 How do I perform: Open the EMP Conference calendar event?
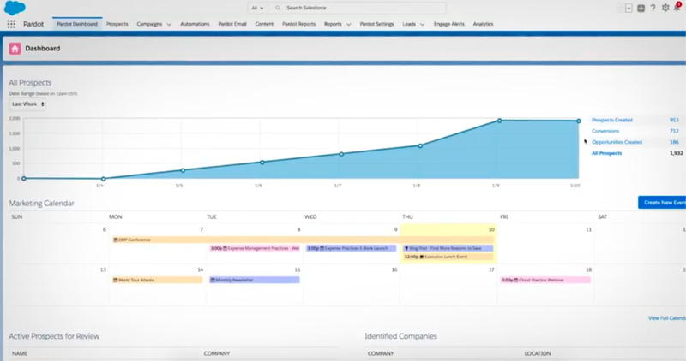pos(303,240)
